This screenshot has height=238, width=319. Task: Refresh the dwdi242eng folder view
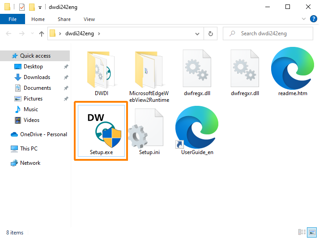pos(210,33)
